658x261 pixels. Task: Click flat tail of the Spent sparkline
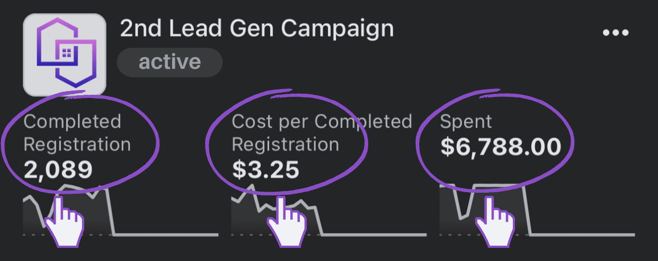pos(583,235)
